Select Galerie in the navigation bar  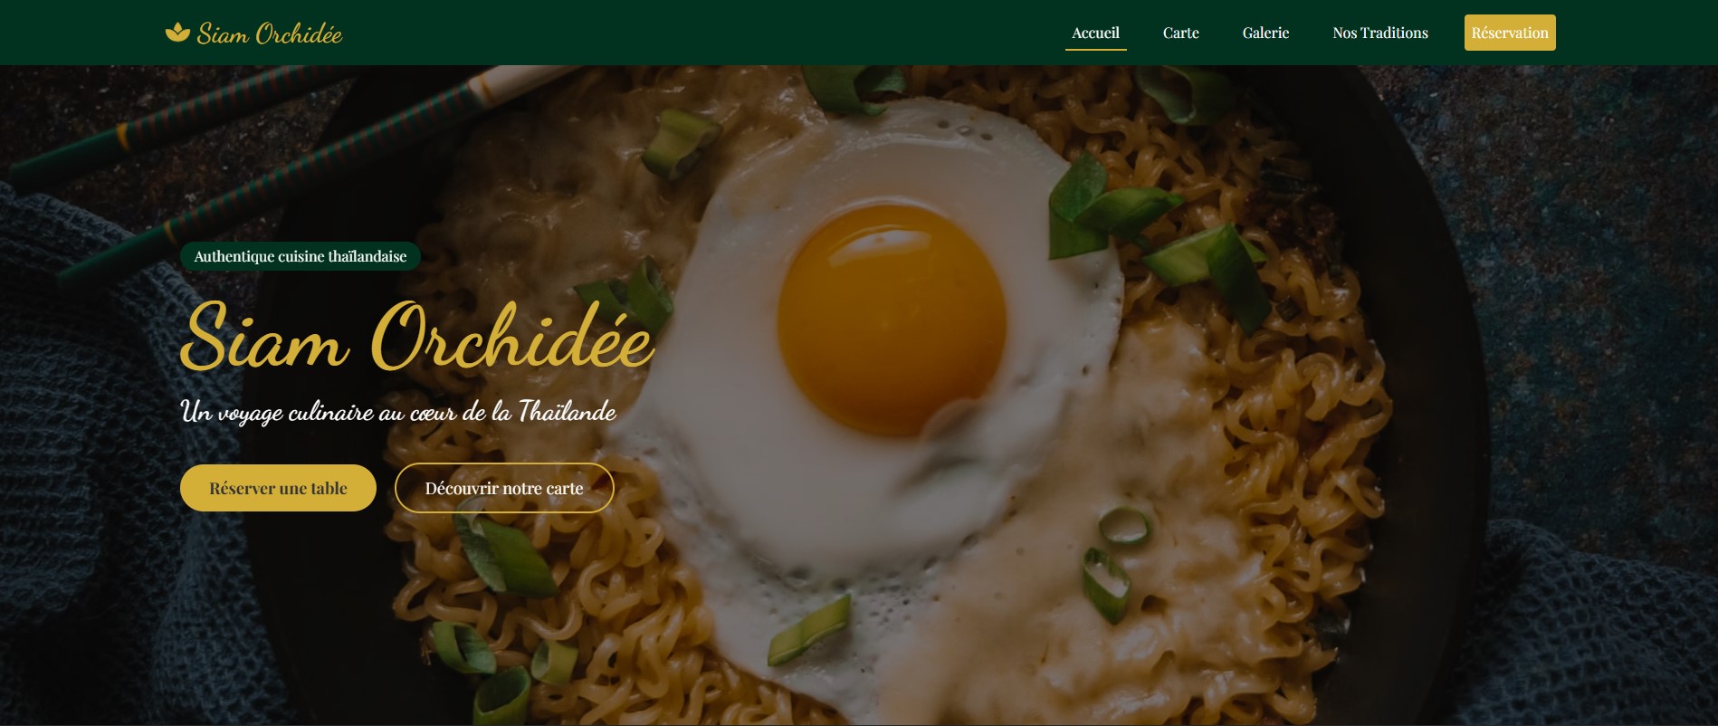click(1265, 33)
